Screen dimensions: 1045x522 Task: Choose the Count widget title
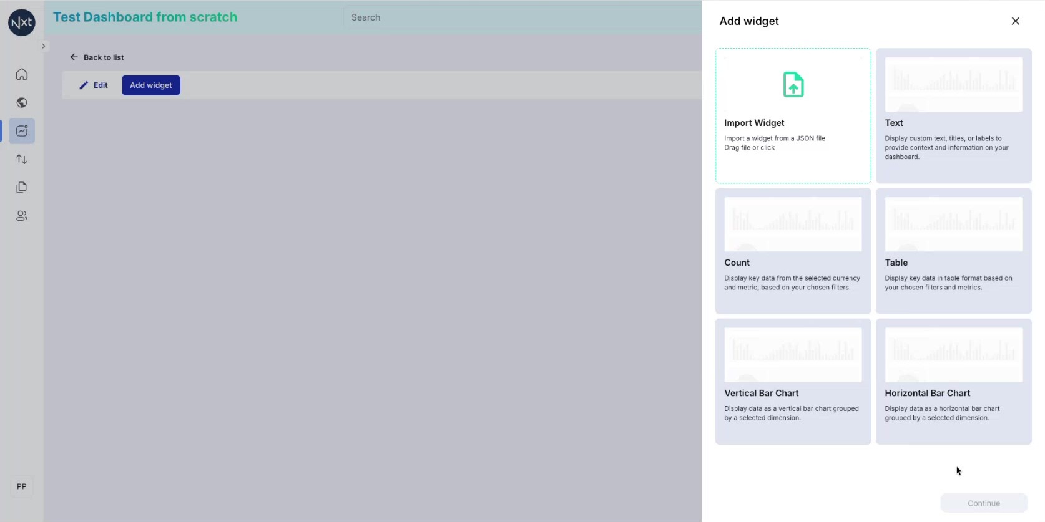tap(737, 263)
